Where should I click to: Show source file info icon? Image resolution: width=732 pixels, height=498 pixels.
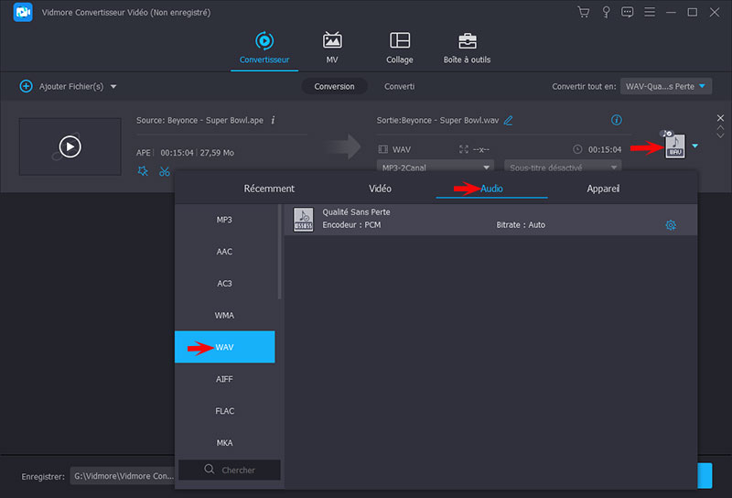coord(273,120)
